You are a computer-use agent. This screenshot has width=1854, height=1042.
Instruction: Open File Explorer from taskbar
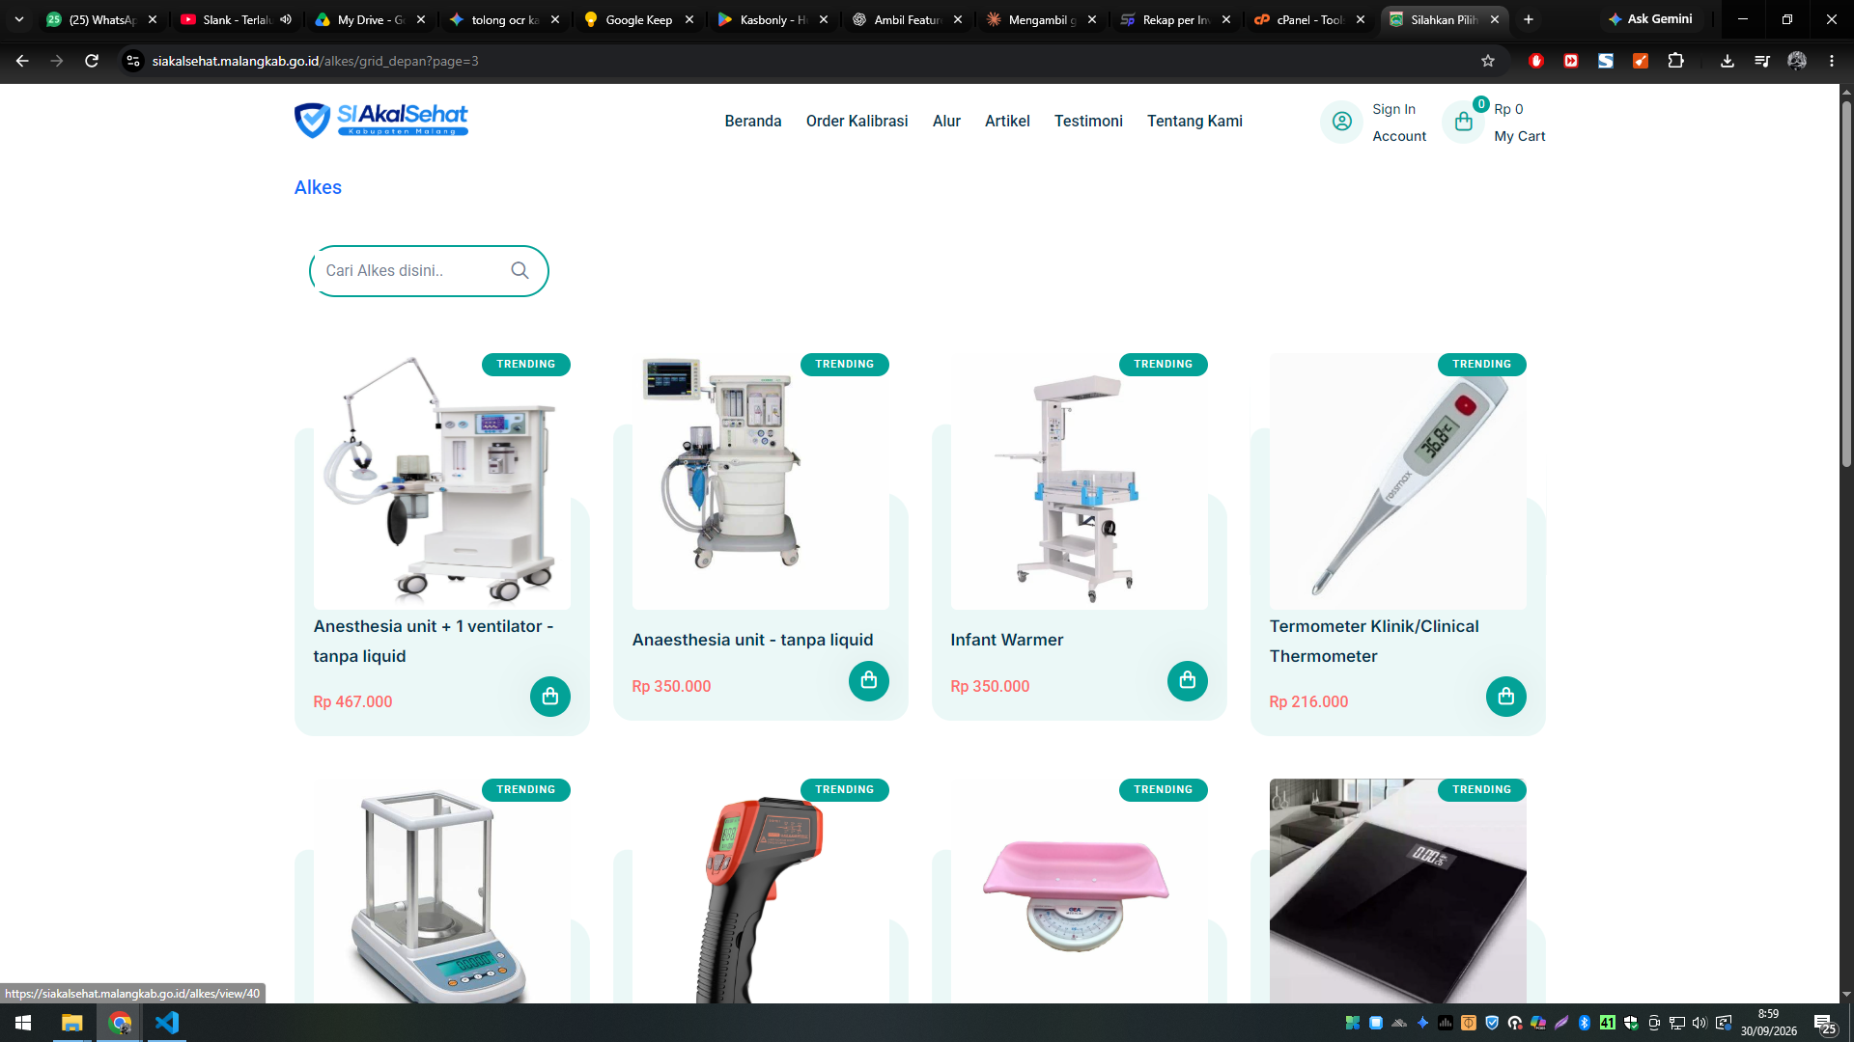point(71,1023)
